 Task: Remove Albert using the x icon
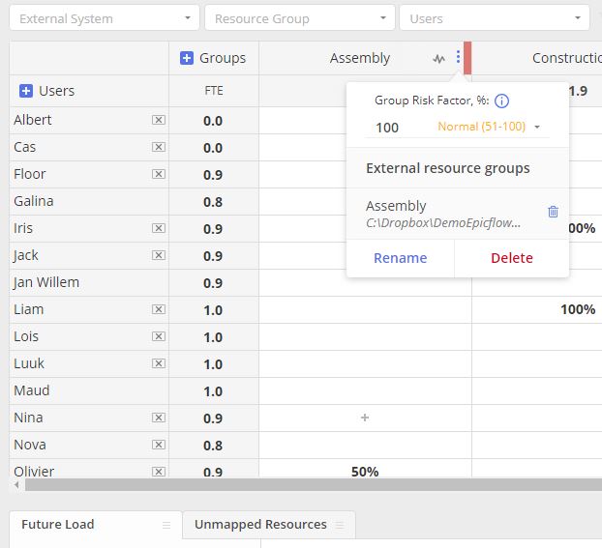(159, 120)
